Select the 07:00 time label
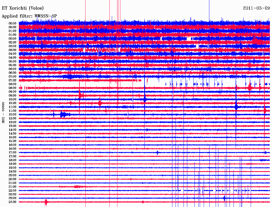 (12, 77)
